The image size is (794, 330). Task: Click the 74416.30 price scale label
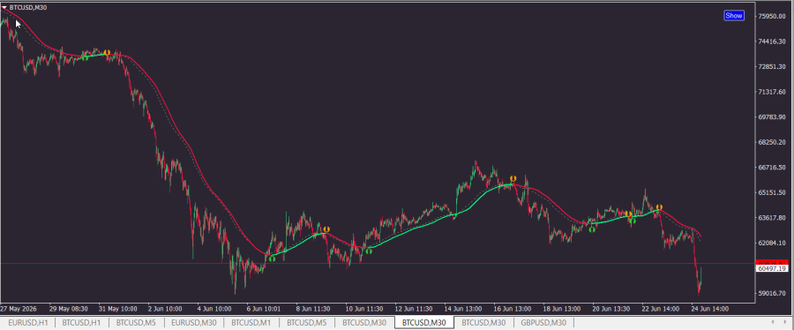772,41
